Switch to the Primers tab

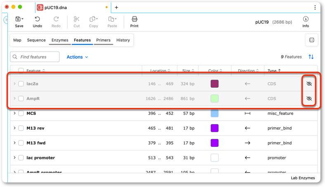[x=103, y=40]
